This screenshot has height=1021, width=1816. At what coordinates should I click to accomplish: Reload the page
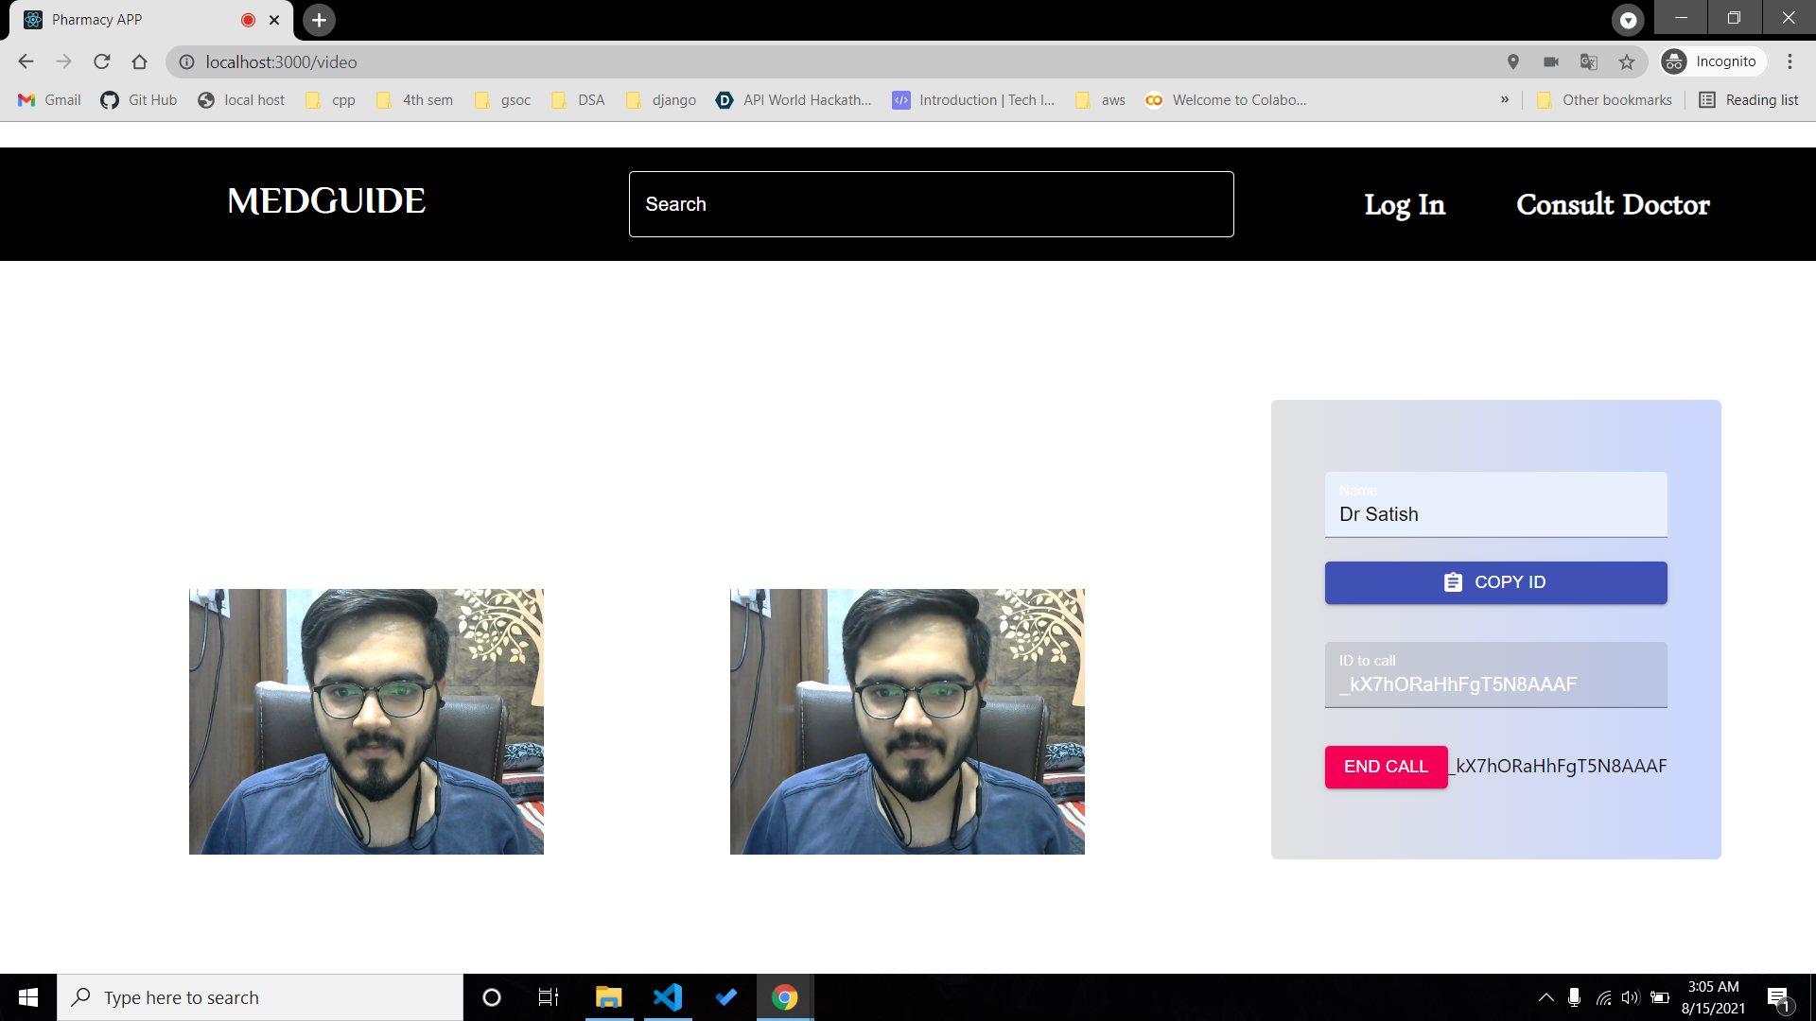[x=102, y=61]
